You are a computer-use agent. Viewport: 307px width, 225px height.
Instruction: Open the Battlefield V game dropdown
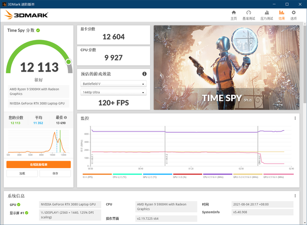point(113,84)
